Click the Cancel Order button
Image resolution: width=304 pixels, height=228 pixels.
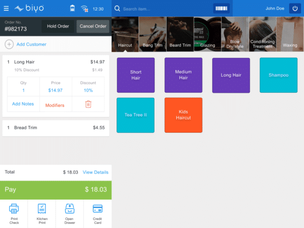click(93, 26)
